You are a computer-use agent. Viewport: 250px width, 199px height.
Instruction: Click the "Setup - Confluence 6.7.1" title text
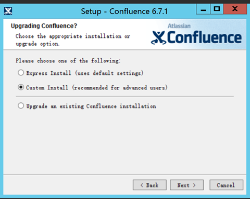tap(124, 11)
